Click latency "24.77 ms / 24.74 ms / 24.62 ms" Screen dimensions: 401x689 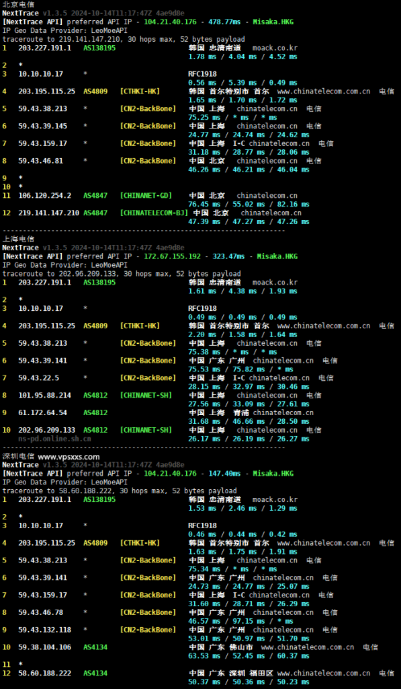[249, 135]
